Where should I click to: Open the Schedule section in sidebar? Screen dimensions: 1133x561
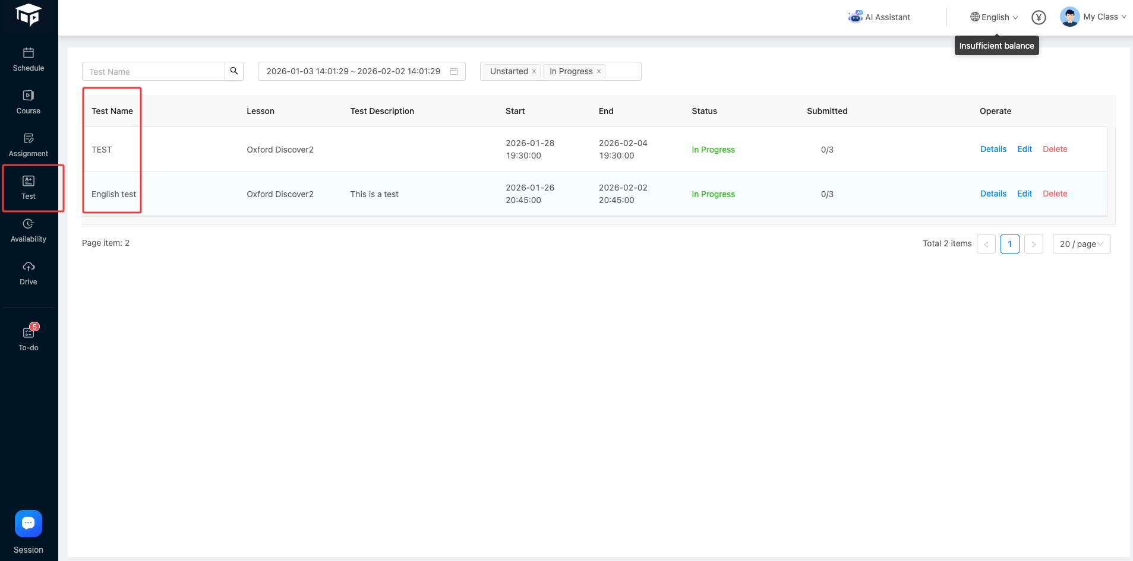coord(29,59)
